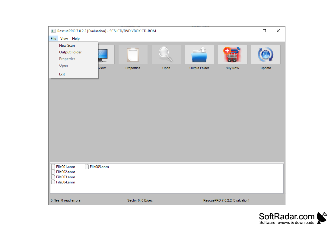Select the File001.anm file name
The image size is (334, 232).
pos(65,167)
